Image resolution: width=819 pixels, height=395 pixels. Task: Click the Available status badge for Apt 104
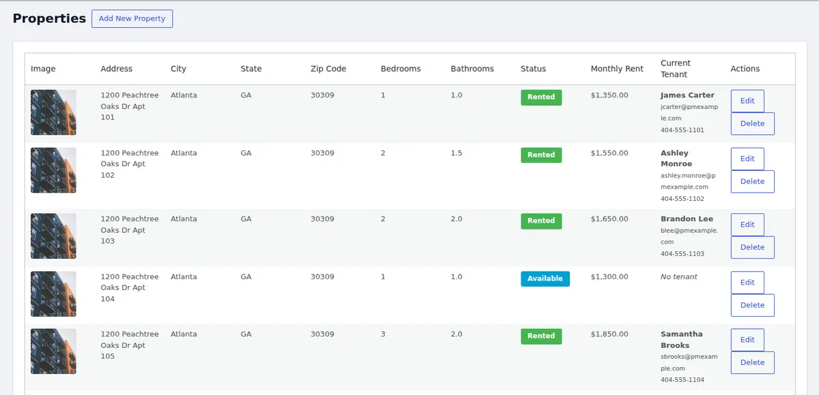click(545, 279)
